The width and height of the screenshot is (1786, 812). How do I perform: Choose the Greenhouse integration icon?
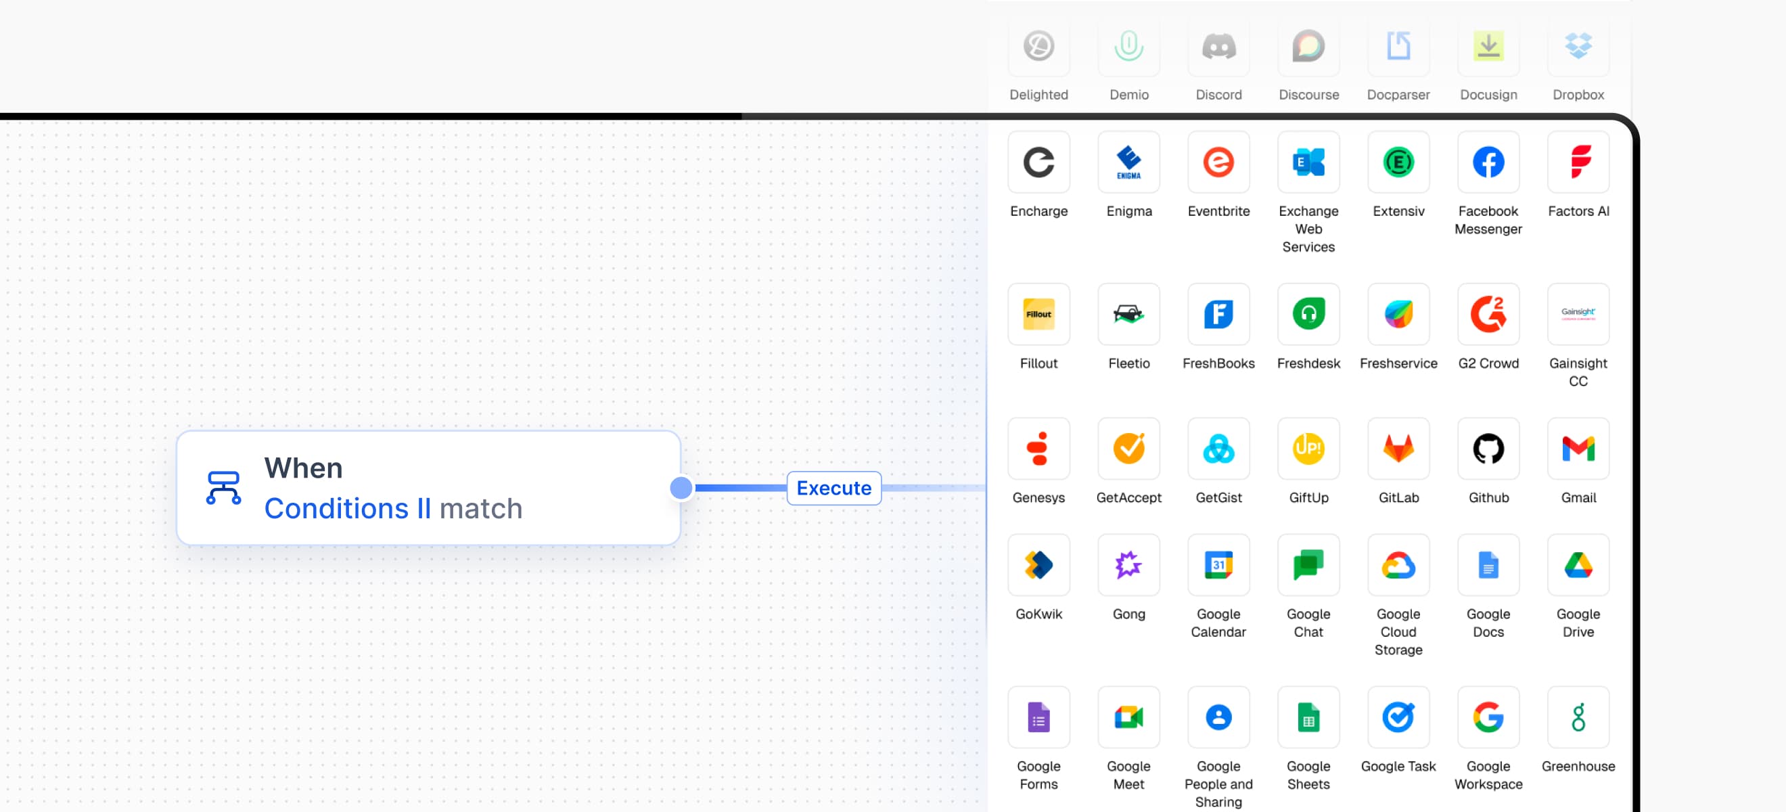coord(1578,718)
